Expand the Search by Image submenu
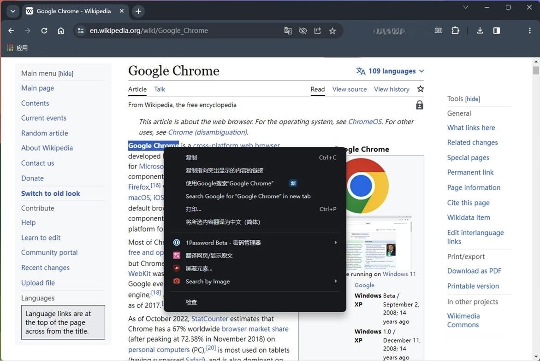 336,281
